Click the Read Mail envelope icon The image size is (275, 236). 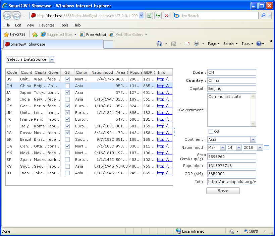[187, 44]
